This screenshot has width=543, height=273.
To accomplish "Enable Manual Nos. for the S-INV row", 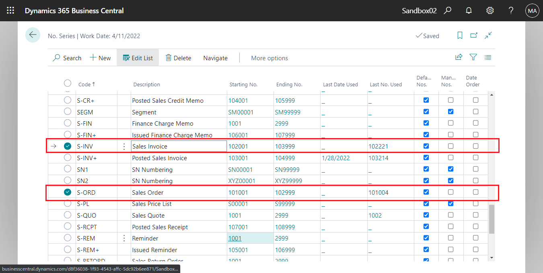I will pyautogui.click(x=450, y=146).
